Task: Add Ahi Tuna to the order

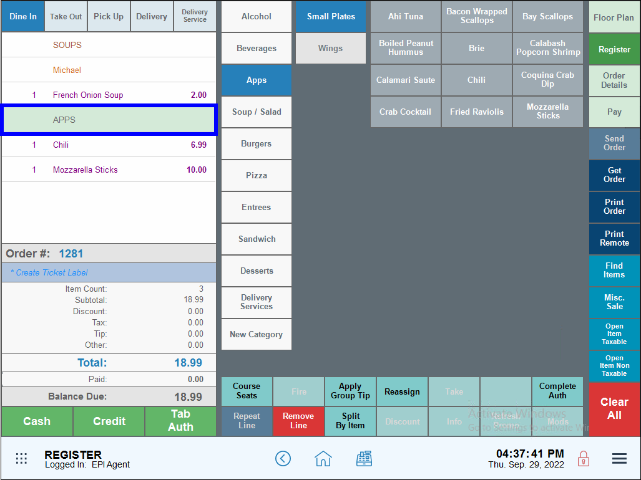Action: (x=406, y=16)
